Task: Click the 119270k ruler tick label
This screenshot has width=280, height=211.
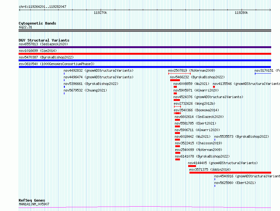Action: point(100,13)
